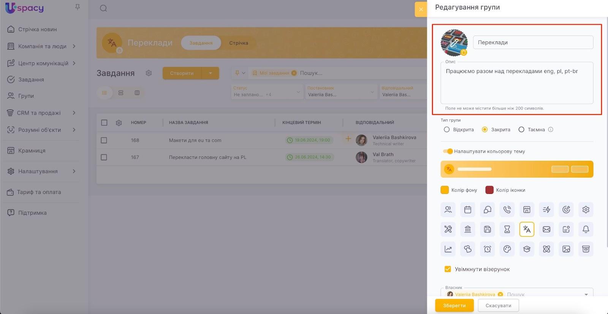Choose the phone call group icon
The image size is (608, 314).
(x=507, y=209)
